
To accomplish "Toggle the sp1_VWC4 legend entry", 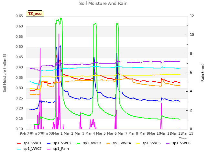I will point(119,143).
